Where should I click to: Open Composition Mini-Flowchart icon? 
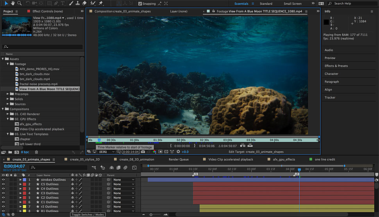click(94, 167)
